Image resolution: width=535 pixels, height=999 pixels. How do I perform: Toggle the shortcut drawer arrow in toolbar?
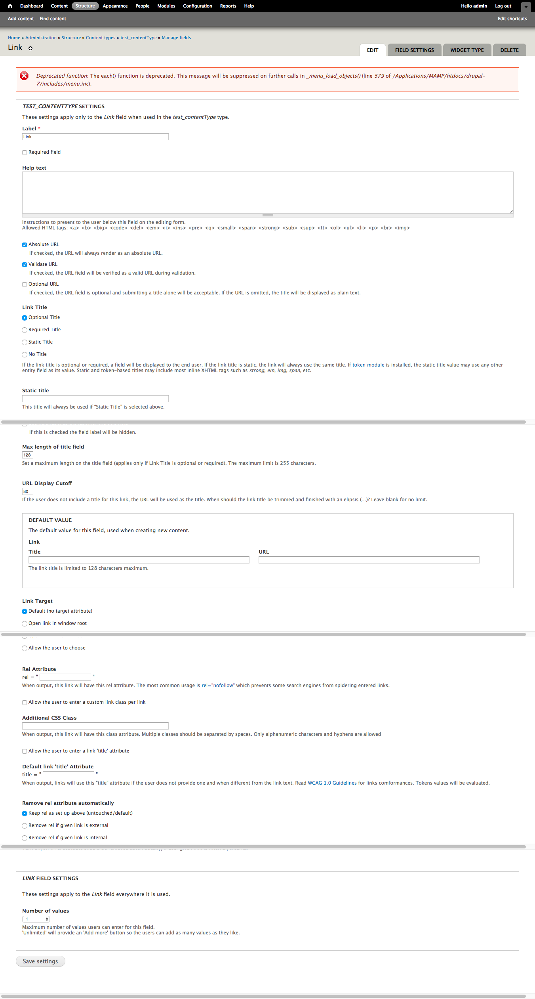tap(526, 7)
